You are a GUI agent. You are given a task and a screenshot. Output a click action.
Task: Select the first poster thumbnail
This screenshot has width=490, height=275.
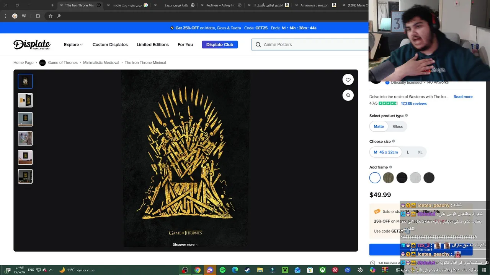pos(25,81)
